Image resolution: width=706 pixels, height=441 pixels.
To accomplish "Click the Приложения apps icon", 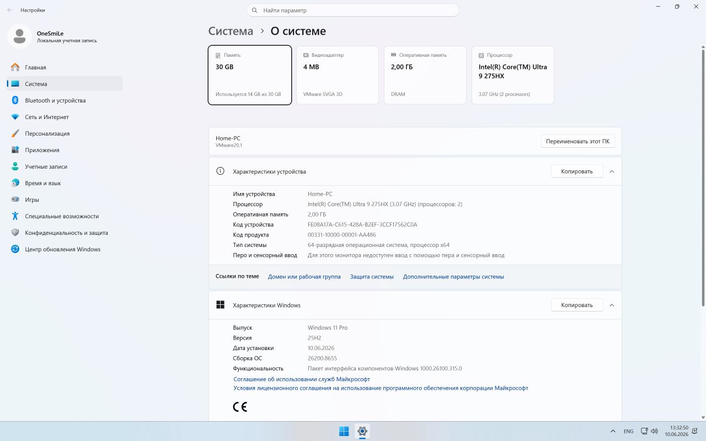I will click(x=15, y=150).
